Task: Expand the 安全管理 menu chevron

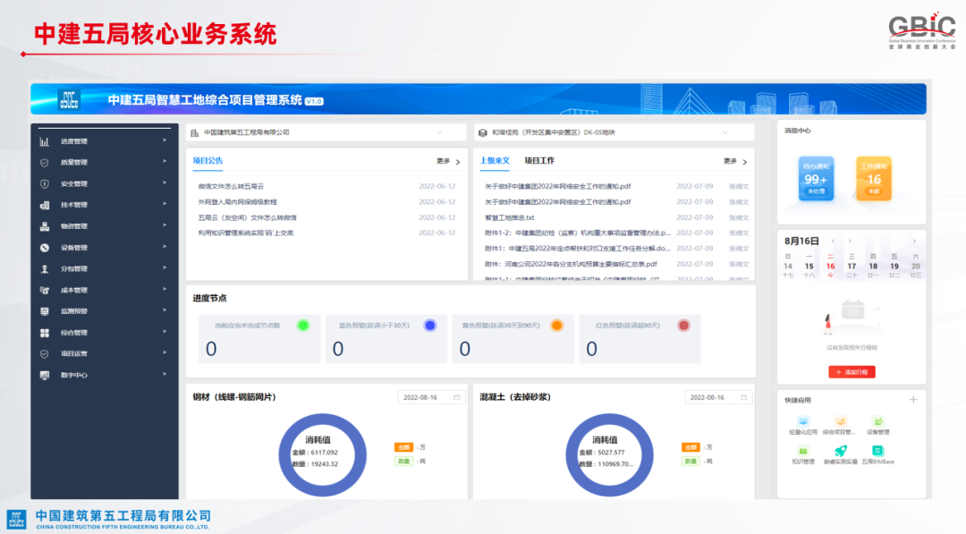Action: 165,183
